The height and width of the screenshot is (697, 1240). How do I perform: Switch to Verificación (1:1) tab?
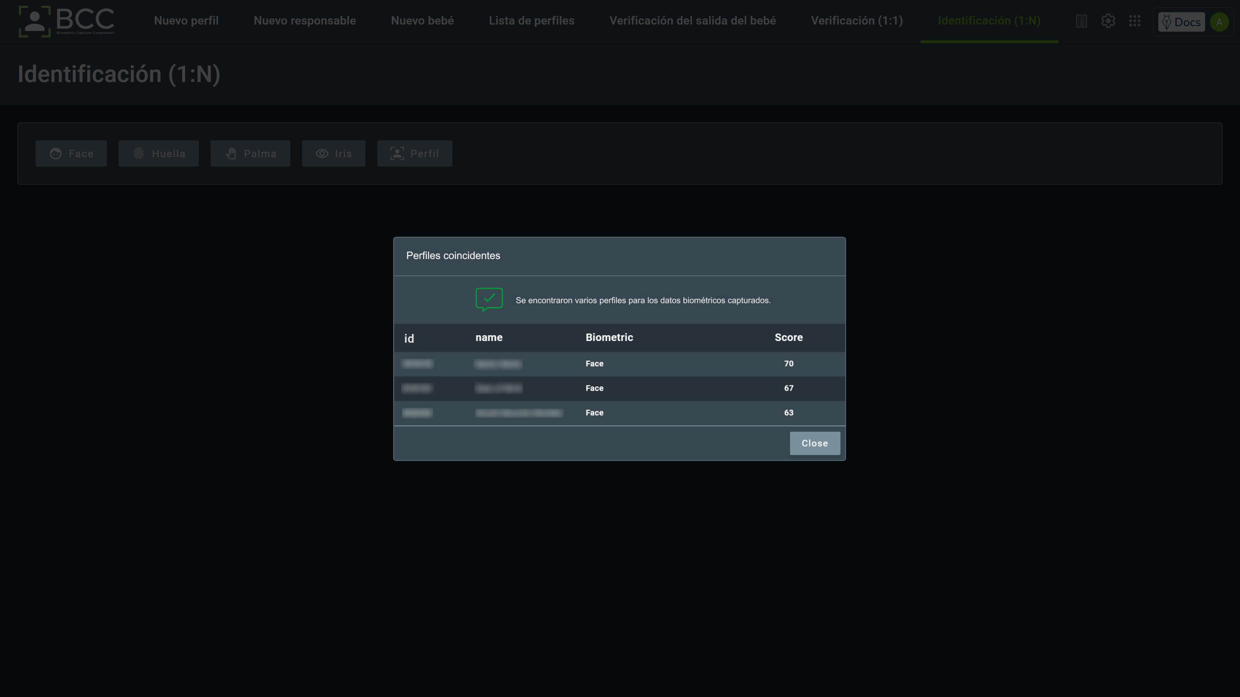pyautogui.click(x=857, y=21)
